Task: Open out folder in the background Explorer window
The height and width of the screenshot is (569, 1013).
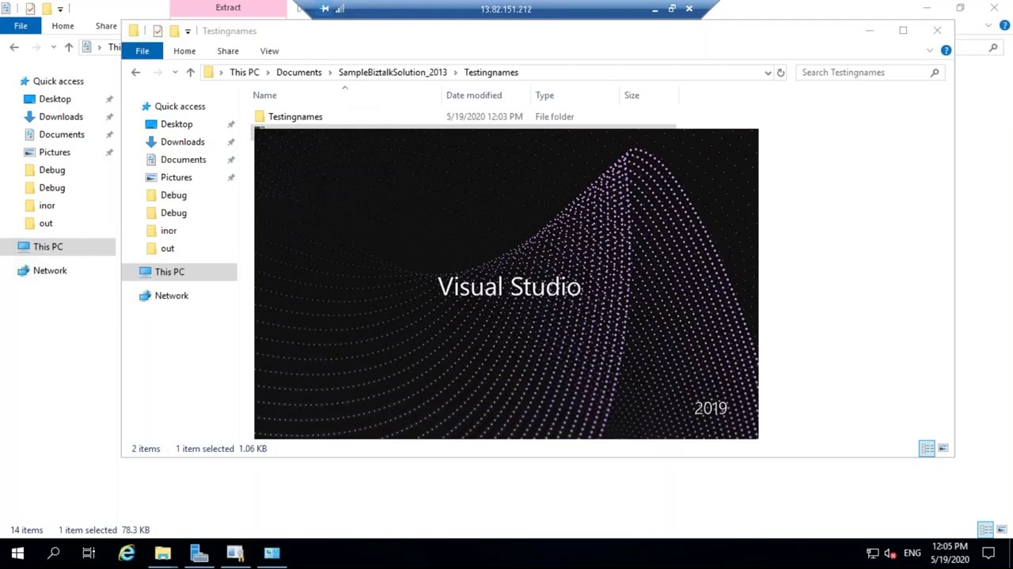Action: [x=46, y=223]
